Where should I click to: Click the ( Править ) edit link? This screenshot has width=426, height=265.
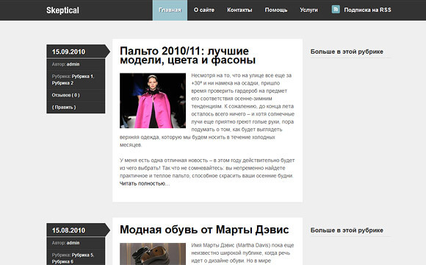[64, 107]
